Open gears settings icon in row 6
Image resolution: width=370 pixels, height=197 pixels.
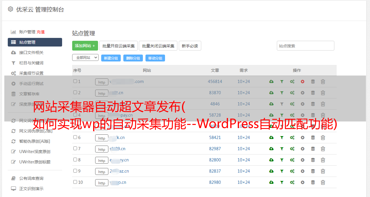(x=292, y=138)
